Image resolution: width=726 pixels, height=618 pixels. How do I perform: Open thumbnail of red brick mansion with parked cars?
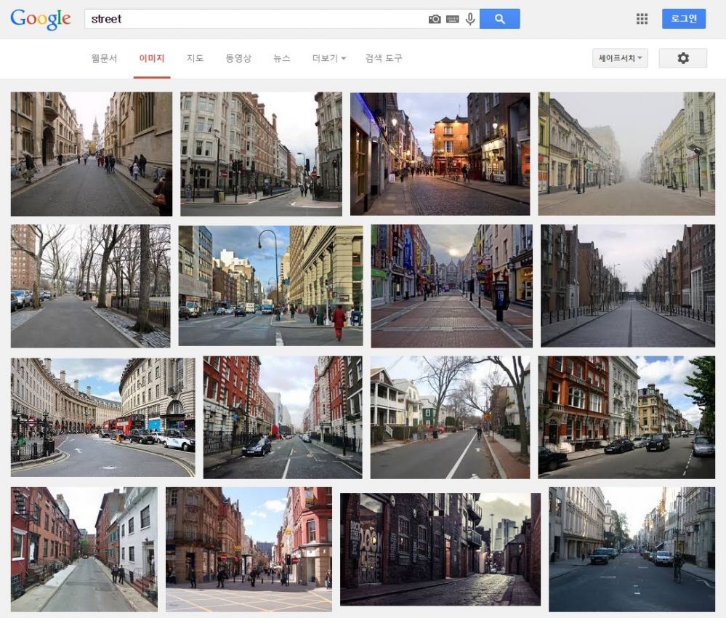tap(626, 417)
